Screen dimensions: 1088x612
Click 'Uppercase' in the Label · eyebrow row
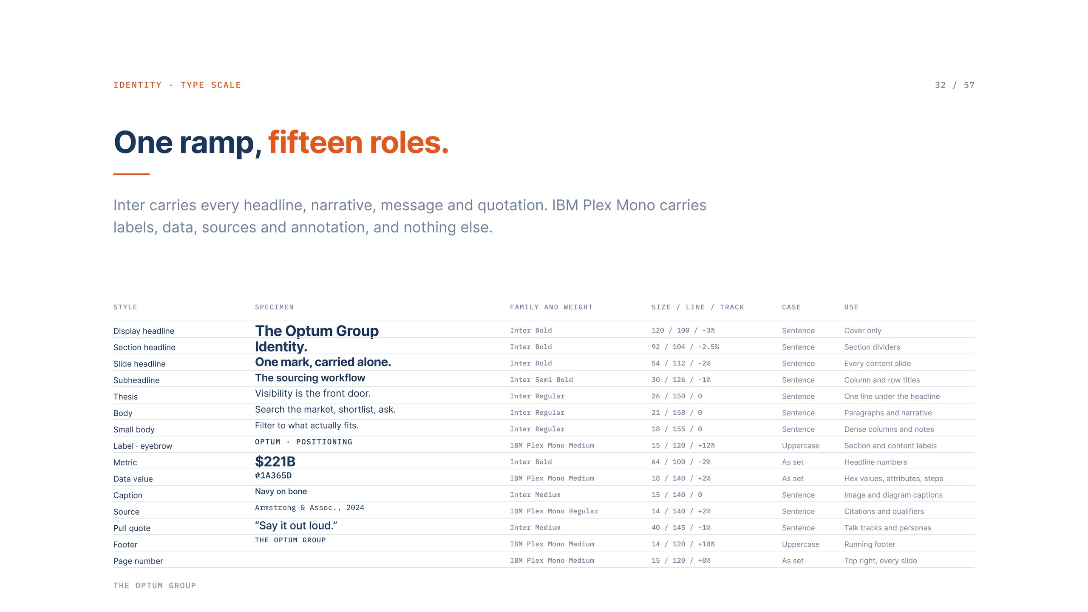click(801, 446)
